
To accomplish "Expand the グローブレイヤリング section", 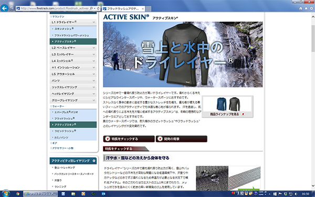I will 73,100.
